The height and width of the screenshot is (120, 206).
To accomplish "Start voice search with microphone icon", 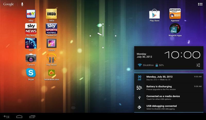I will (x=22, y=4).
